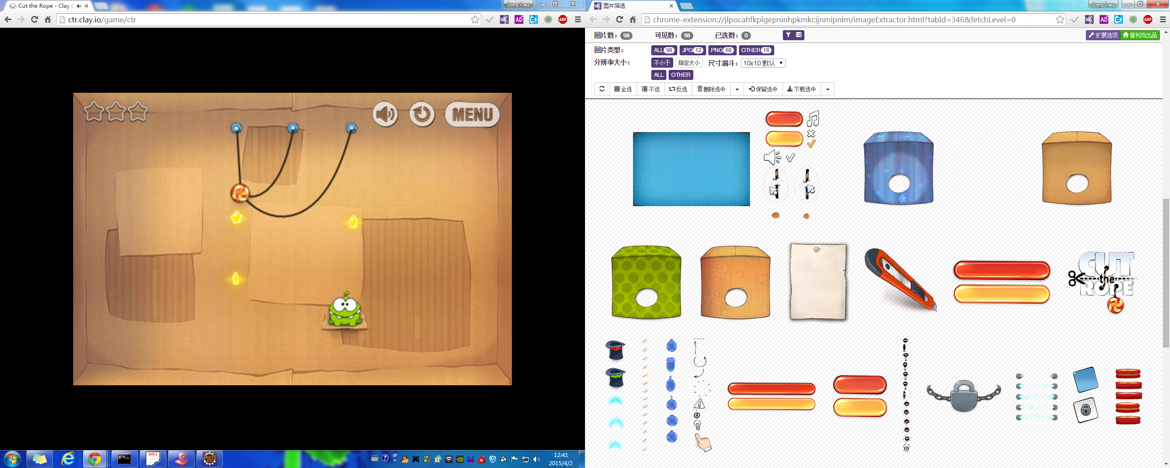Open the 10x10 默认 size dropdown
1170x468 pixels.
[x=763, y=63]
